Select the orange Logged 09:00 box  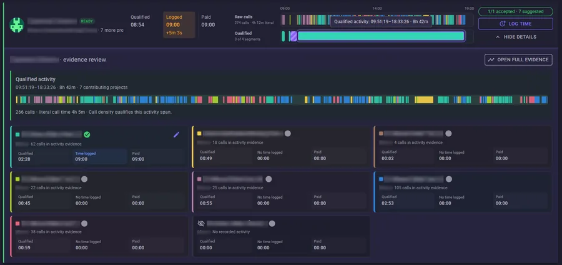(179, 25)
